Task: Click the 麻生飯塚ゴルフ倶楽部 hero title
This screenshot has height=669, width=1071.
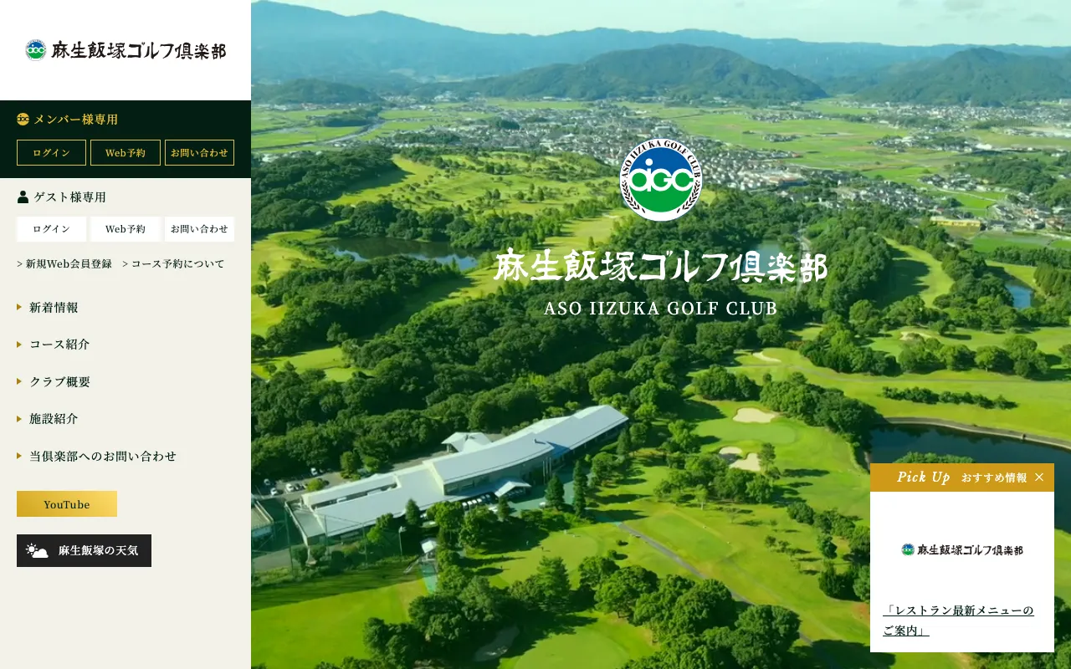Action: (661, 266)
